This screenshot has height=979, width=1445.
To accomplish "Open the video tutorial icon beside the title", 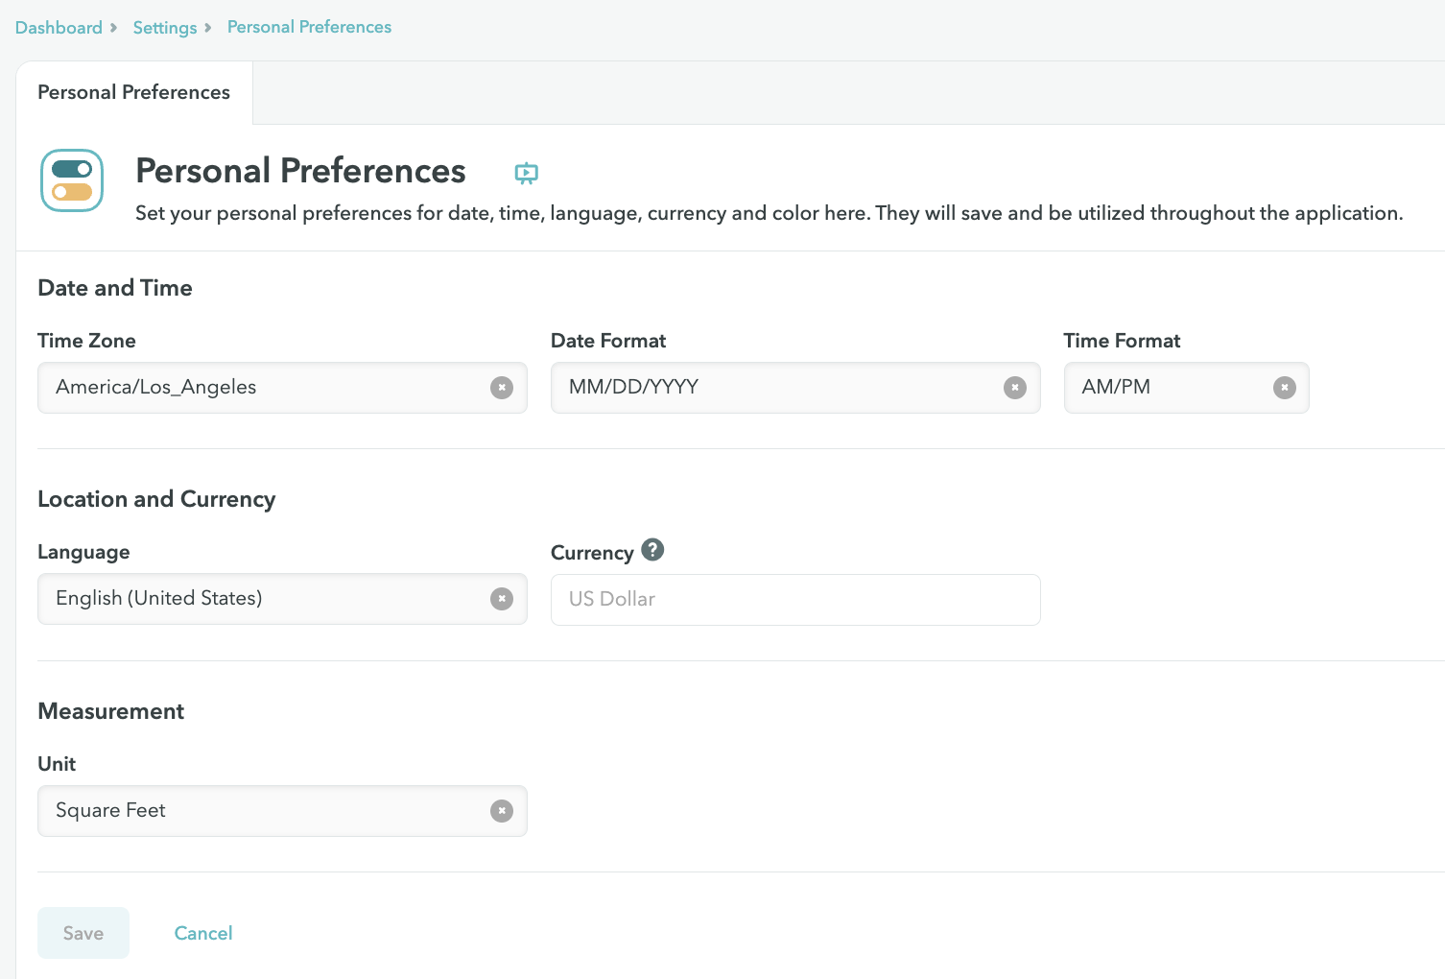I will pos(526,173).
